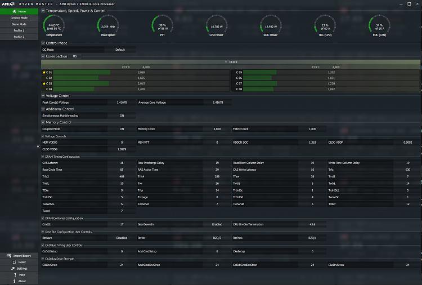Screen dimensions: 422x285
Task: Click the gold star beside core C 01
Action: coord(44,72)
